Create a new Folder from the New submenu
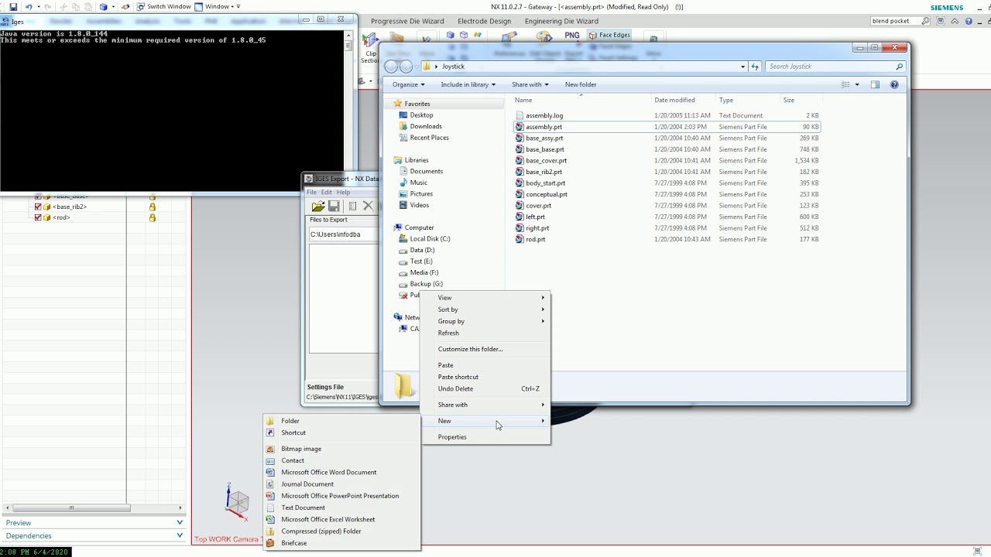The image size is (991, 557). coord(341,421)
